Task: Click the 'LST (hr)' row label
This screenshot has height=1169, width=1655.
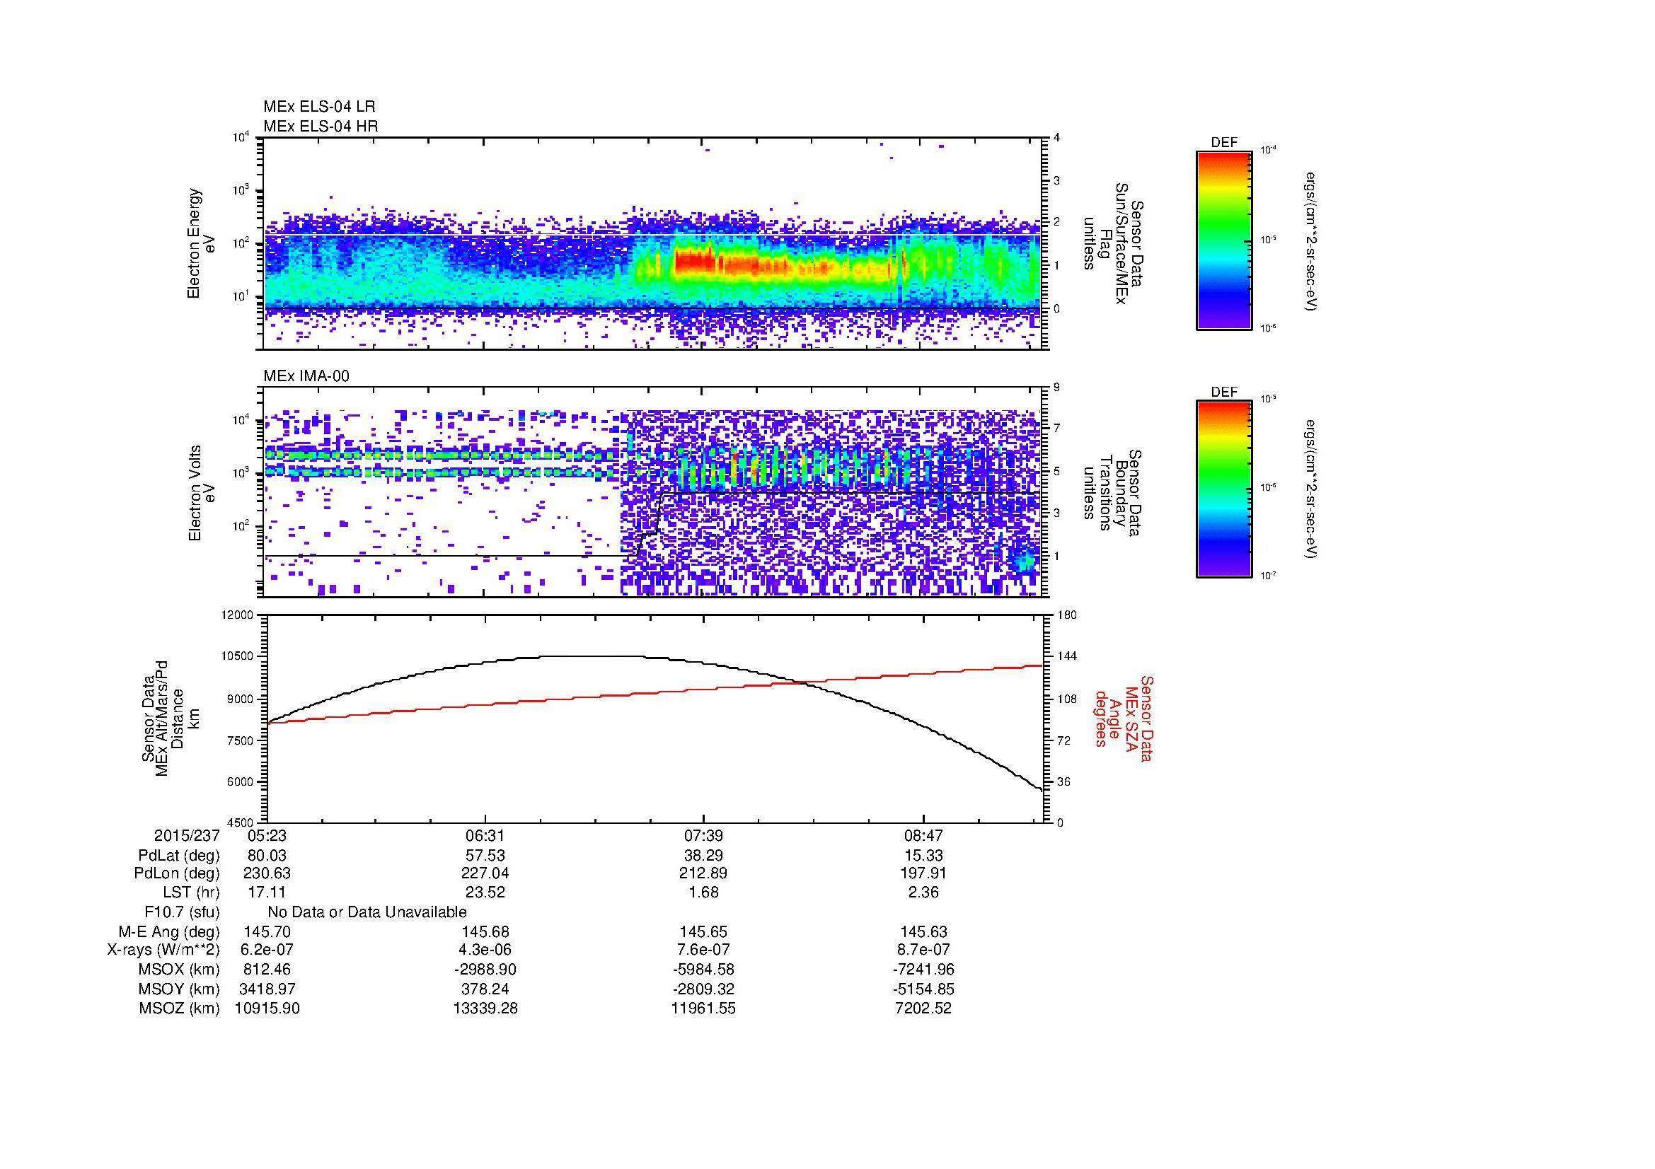Action: pyautogui.click(x=191, y=892)
